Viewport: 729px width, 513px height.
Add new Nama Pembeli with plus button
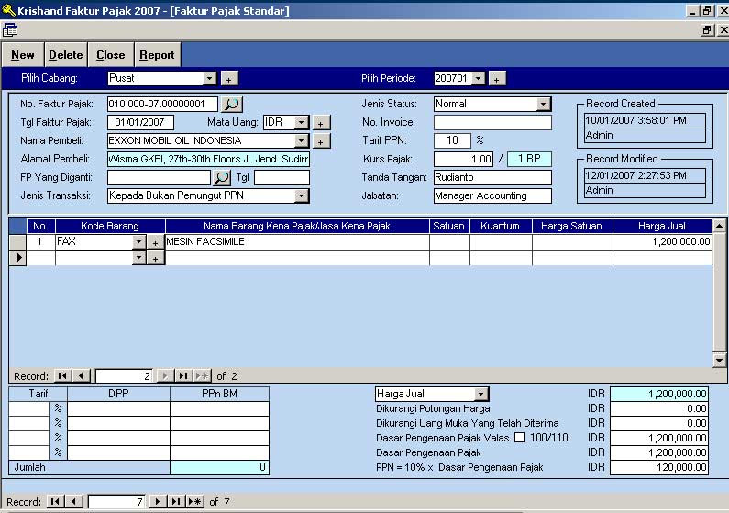(321, 141)
